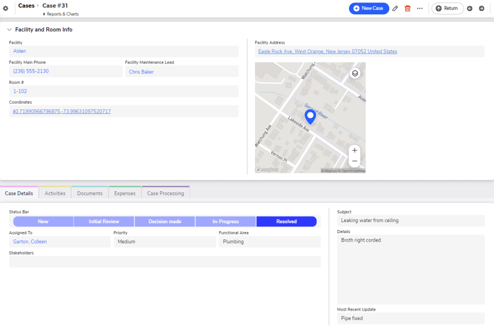The height and width of the screenshot is (328, 494).
Task: Open the Expenses tab
Action: [x=124, y=192]
